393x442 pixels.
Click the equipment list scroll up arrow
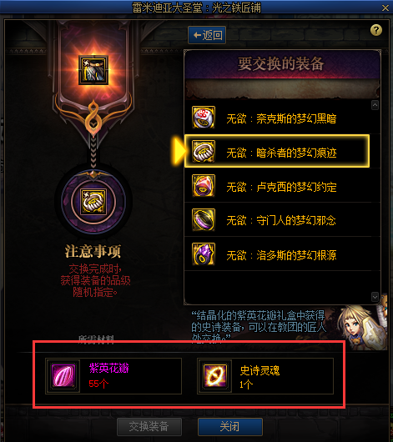click(375, 105)
